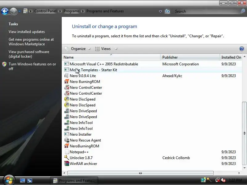
Task: Click the Forward navigation arrow
Action: tap(13, 11)
